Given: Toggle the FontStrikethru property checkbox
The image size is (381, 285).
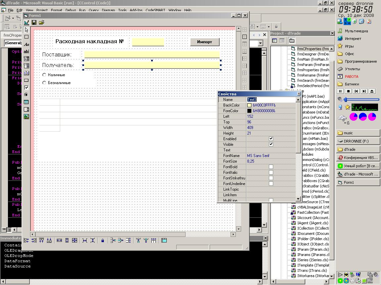Looking at the screenshot, I should tap(271, 178).
